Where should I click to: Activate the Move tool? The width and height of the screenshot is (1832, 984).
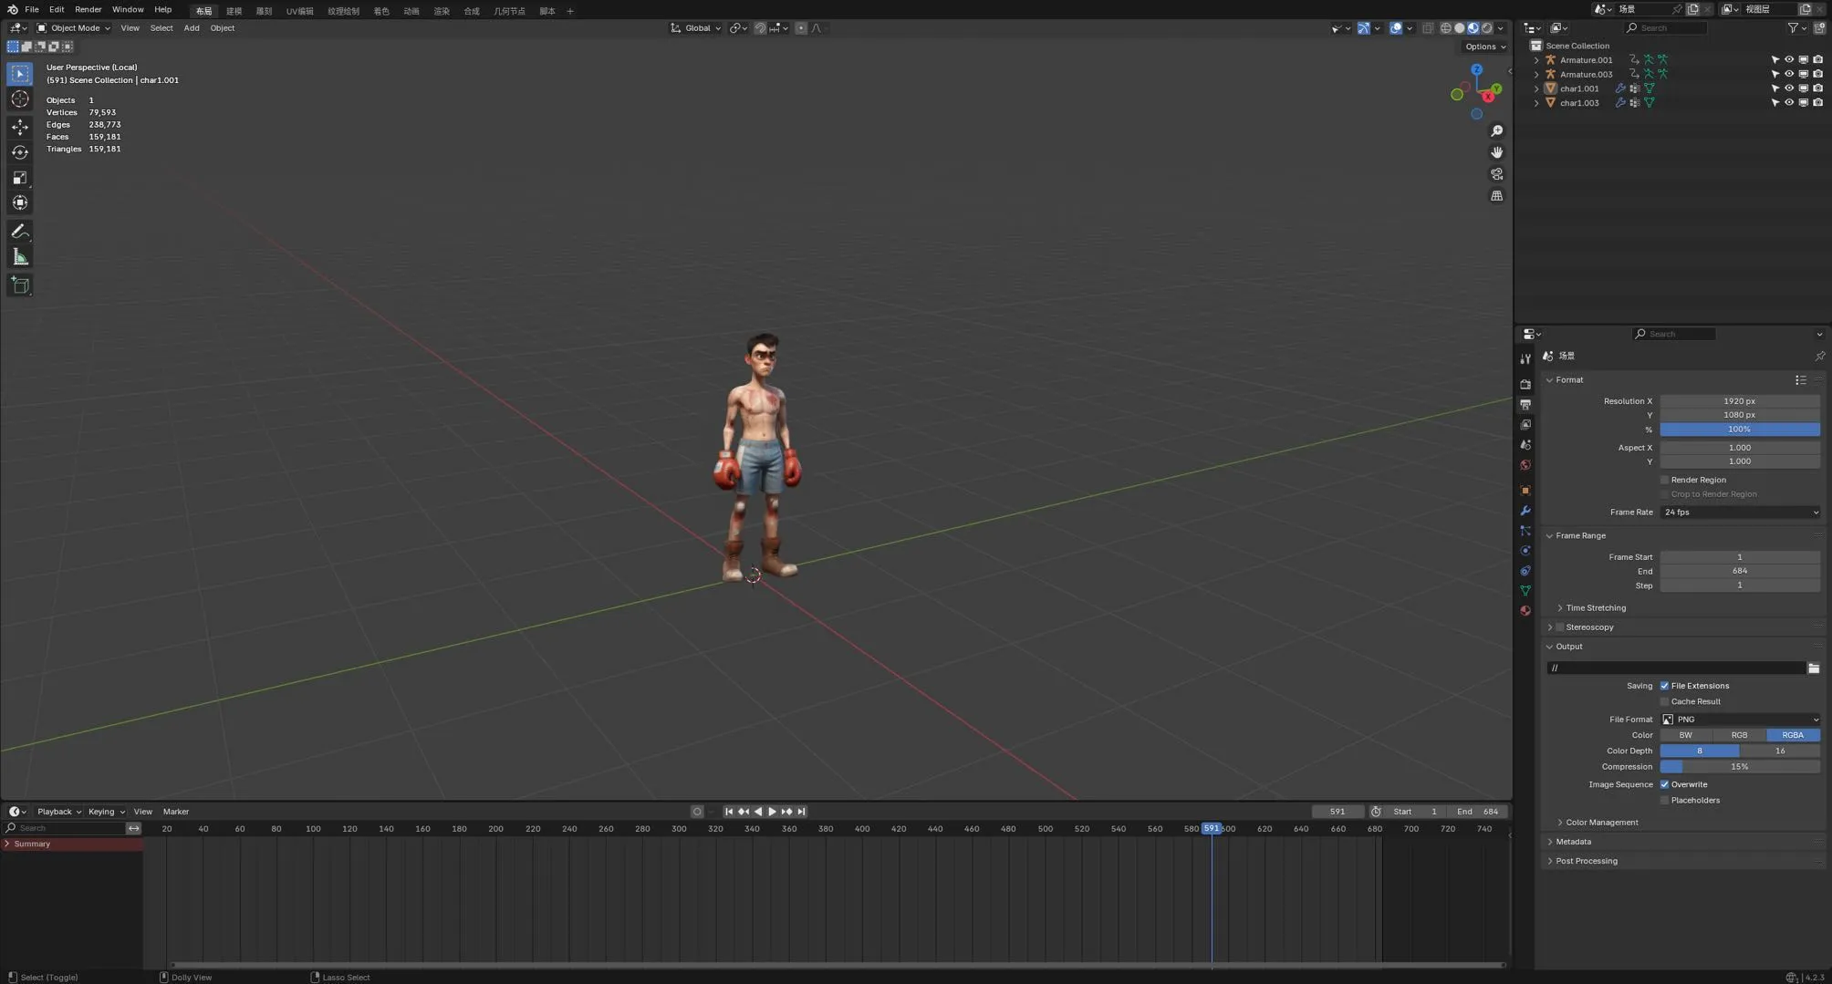pyautogui.click(x=20, y=127)
